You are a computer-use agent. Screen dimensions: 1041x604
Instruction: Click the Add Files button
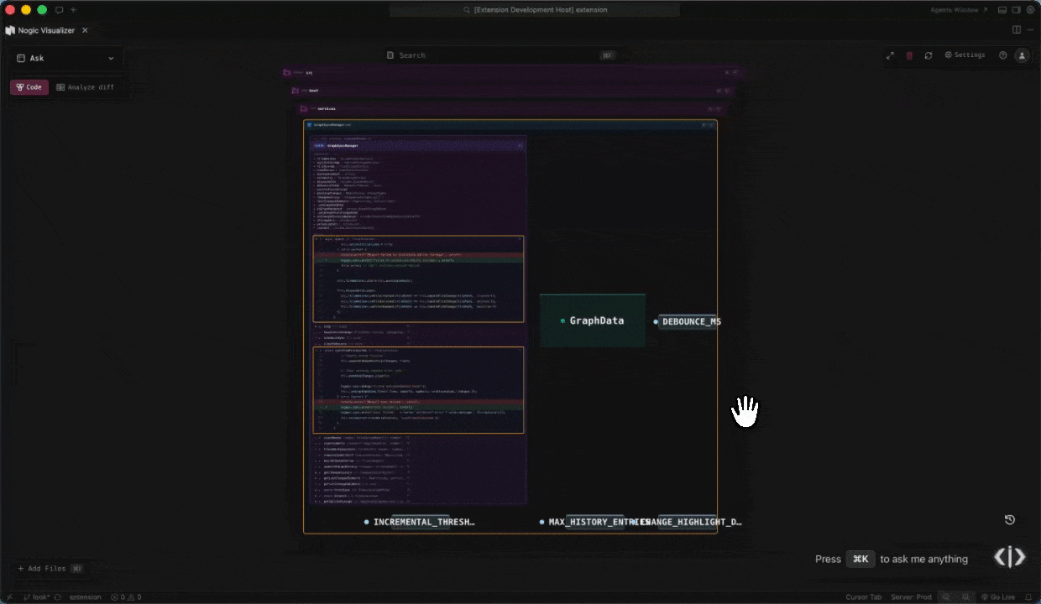pyautogui.click(x=50, y=569)
